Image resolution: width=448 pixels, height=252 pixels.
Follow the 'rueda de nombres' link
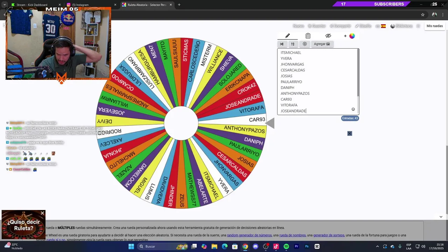click(293, 235)
